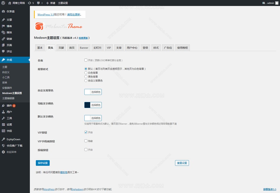Enable the 全宽 full-width checkbox
The height and width of the screenshot is (193, 280).
(x=86, y=60)
